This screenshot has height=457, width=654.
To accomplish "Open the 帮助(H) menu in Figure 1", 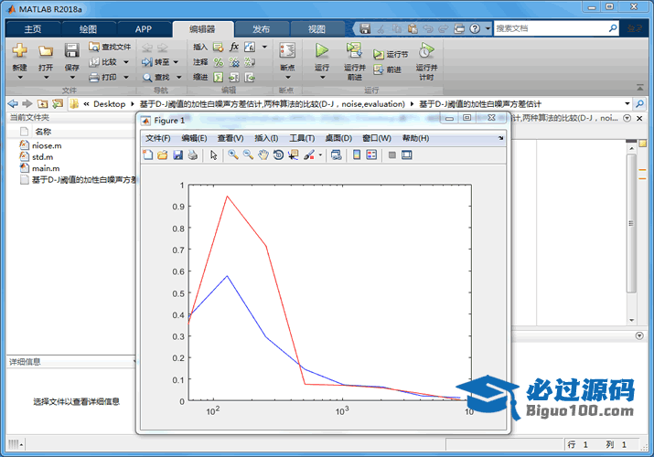I will [415, 138].
